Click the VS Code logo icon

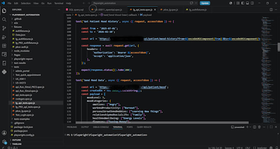click(3, 3)
